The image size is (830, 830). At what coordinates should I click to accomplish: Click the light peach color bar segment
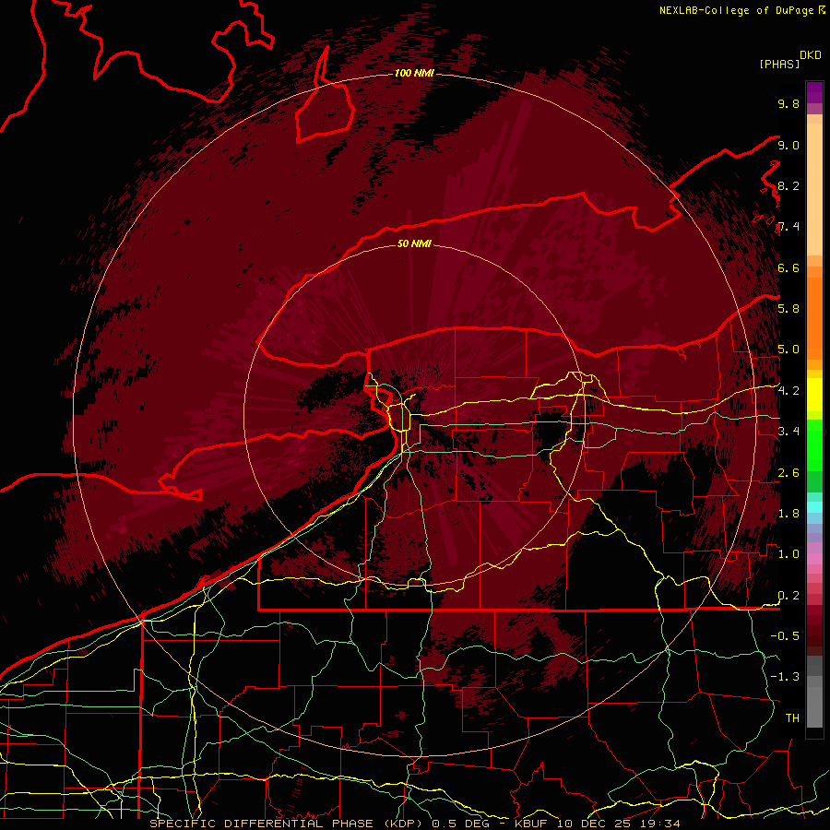coord(814,189)
